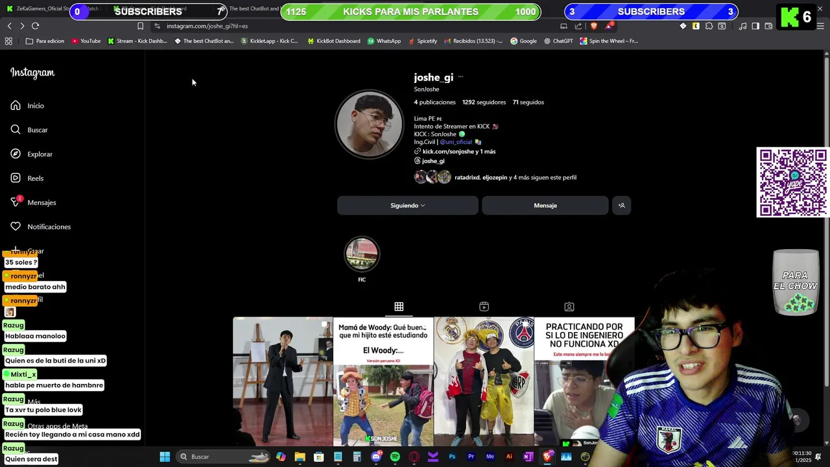Open the Recibidos (13.523) Gmail bookmark
The height and width of the screenshot is (467, 830).
473,41
